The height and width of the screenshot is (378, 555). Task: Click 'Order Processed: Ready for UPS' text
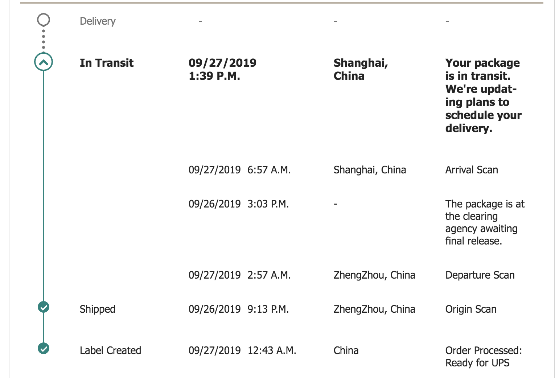point(484,357)
